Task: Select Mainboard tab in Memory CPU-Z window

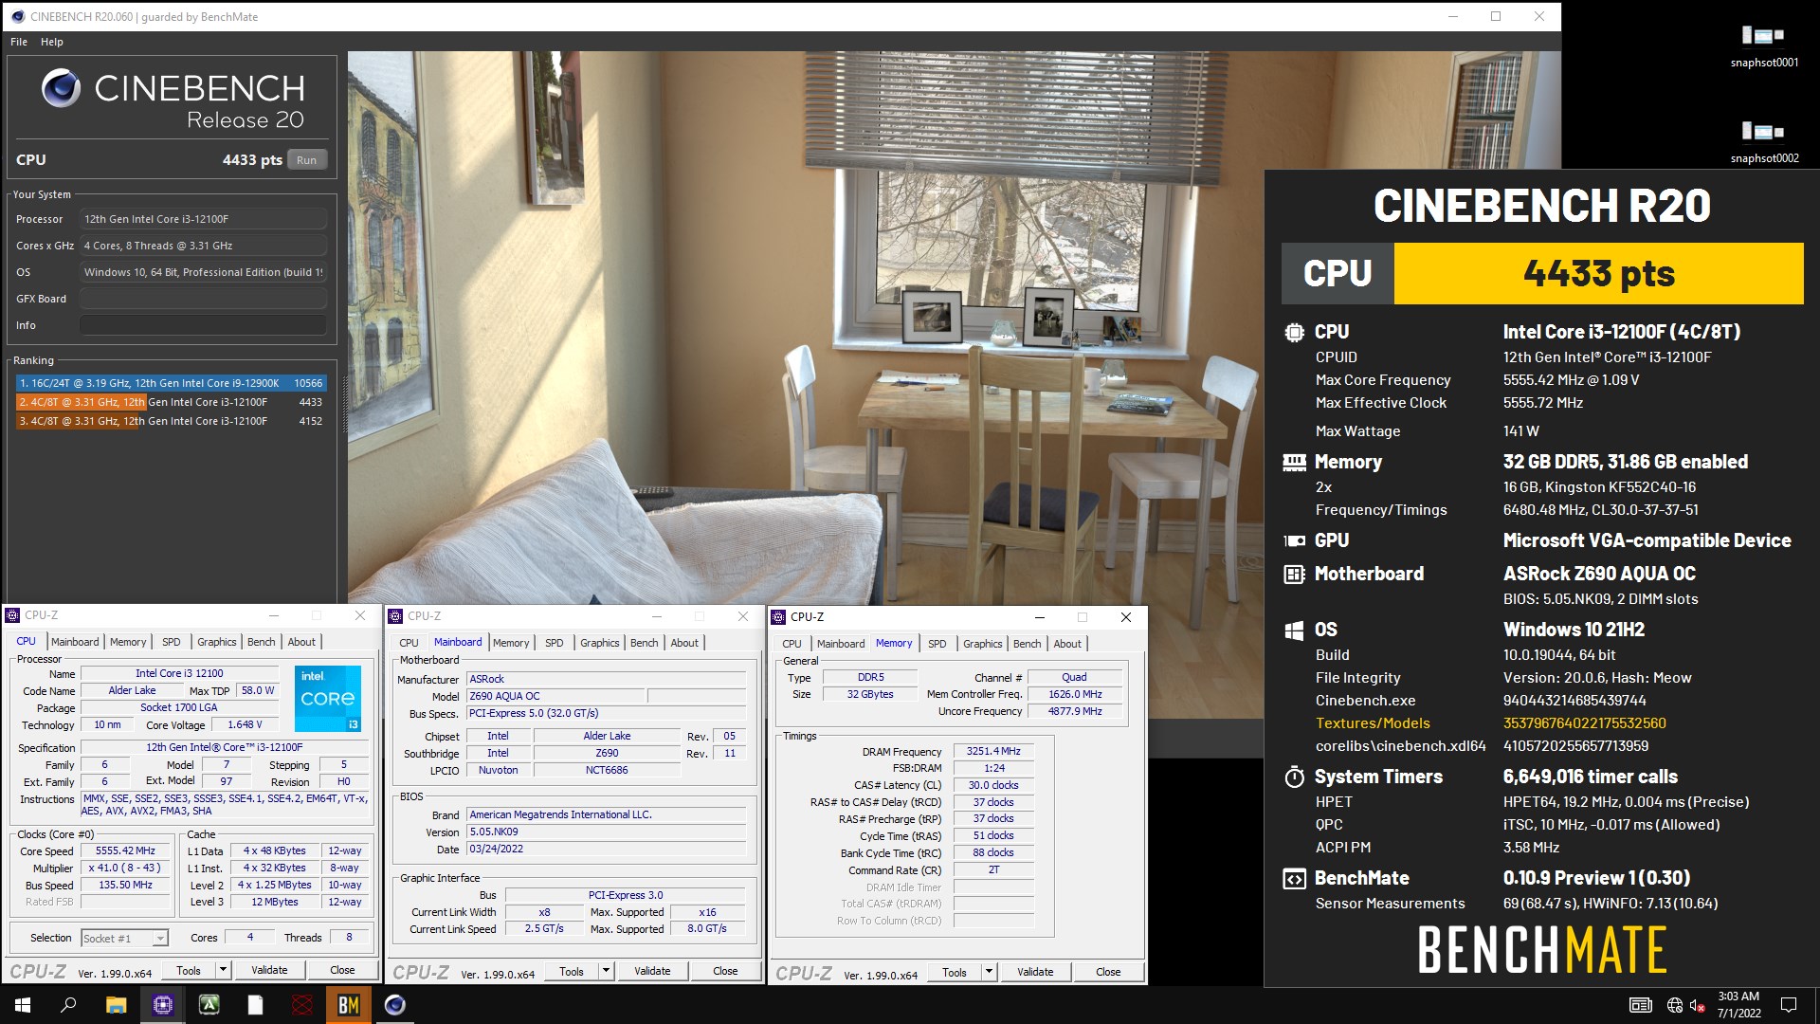Action: [x=841, y=644]
